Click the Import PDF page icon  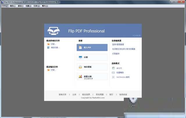80,48
